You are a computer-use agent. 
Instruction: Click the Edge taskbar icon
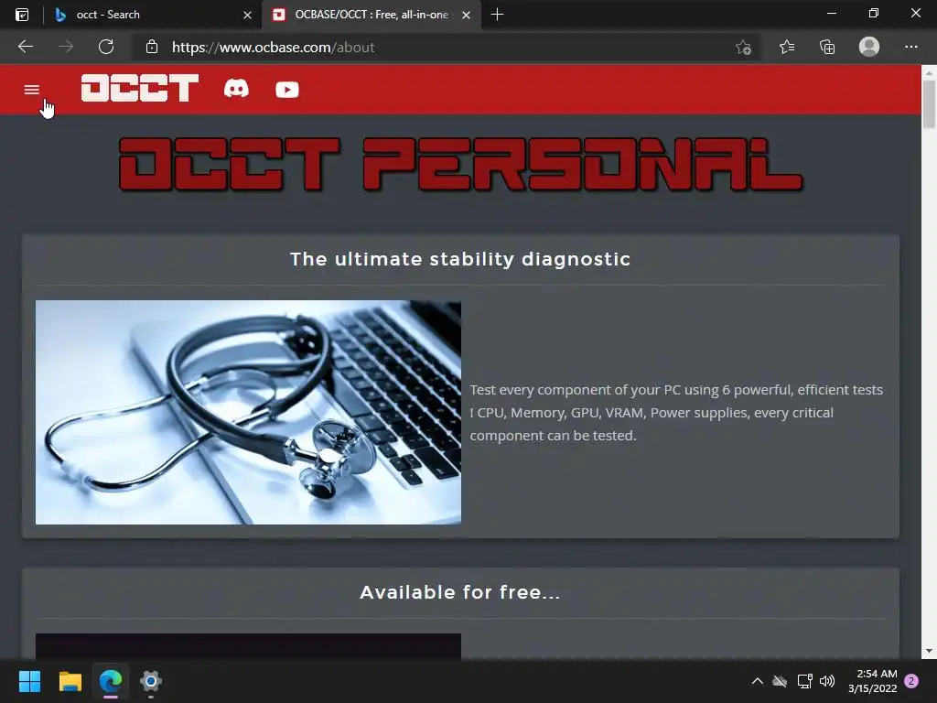(111, 681)
